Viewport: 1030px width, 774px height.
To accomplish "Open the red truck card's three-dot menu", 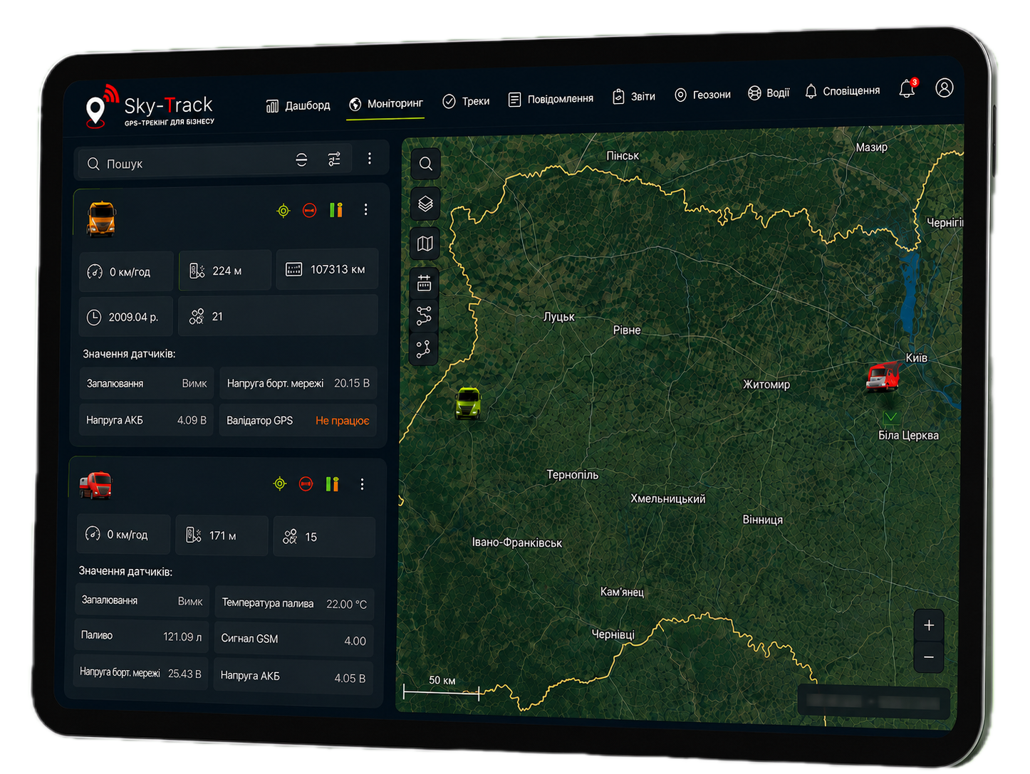I will (x=362, y=484).
